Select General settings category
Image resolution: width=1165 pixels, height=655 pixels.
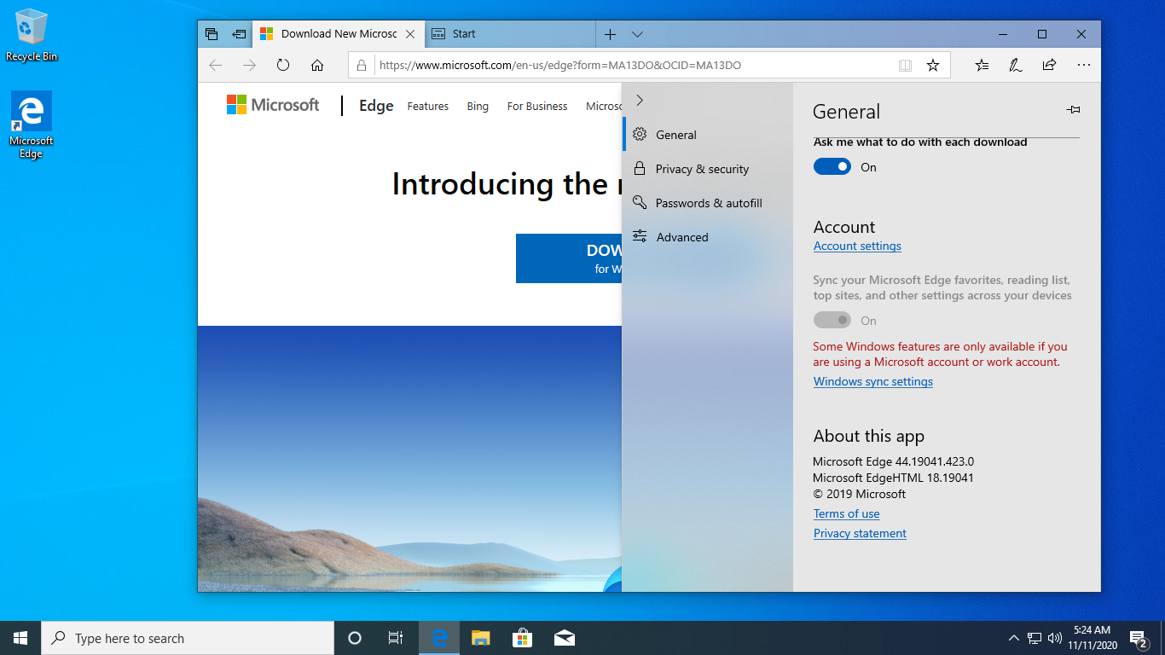pos(708,135)
